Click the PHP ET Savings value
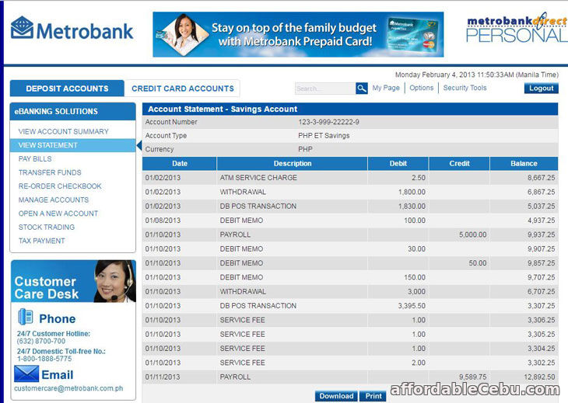The width and height of the screenshot is (568, 403). (324, 136)
